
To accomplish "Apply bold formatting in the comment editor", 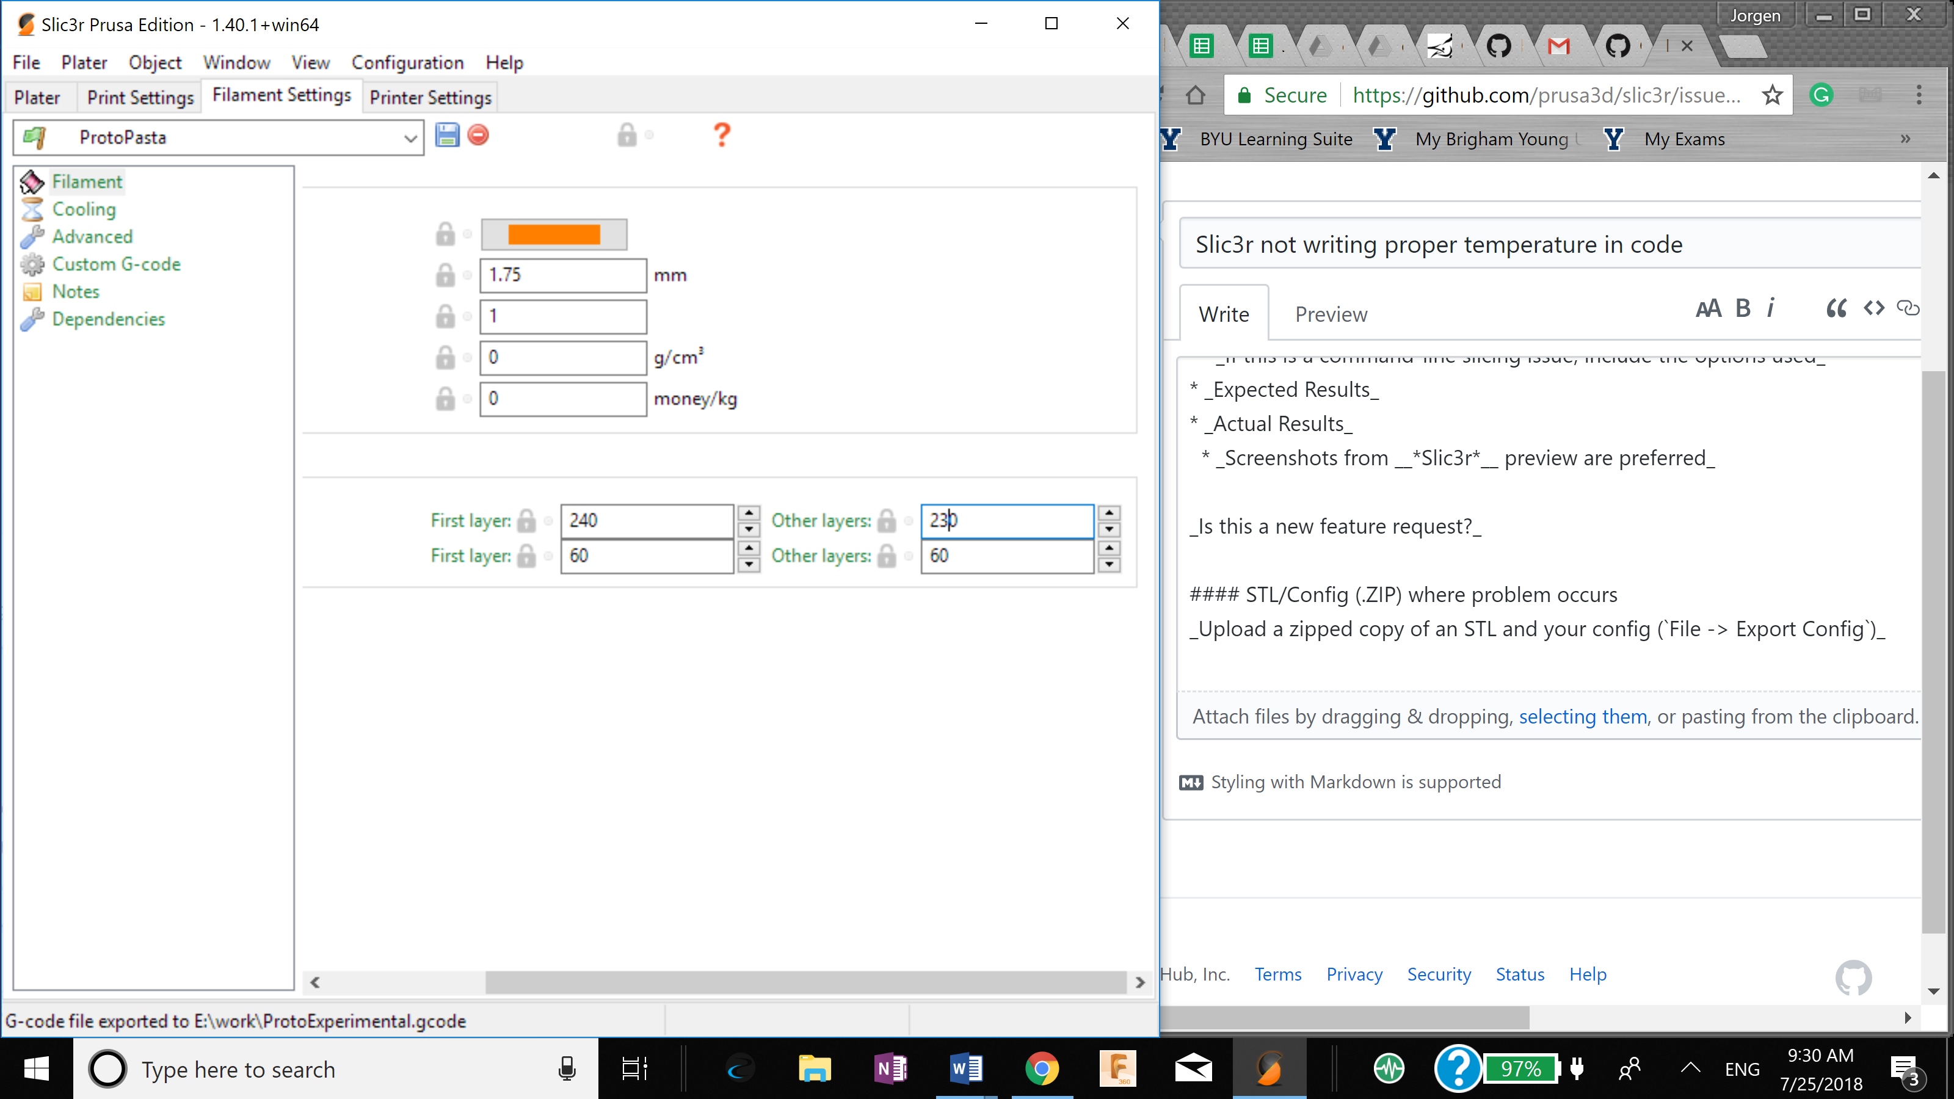I will 1742,308.
